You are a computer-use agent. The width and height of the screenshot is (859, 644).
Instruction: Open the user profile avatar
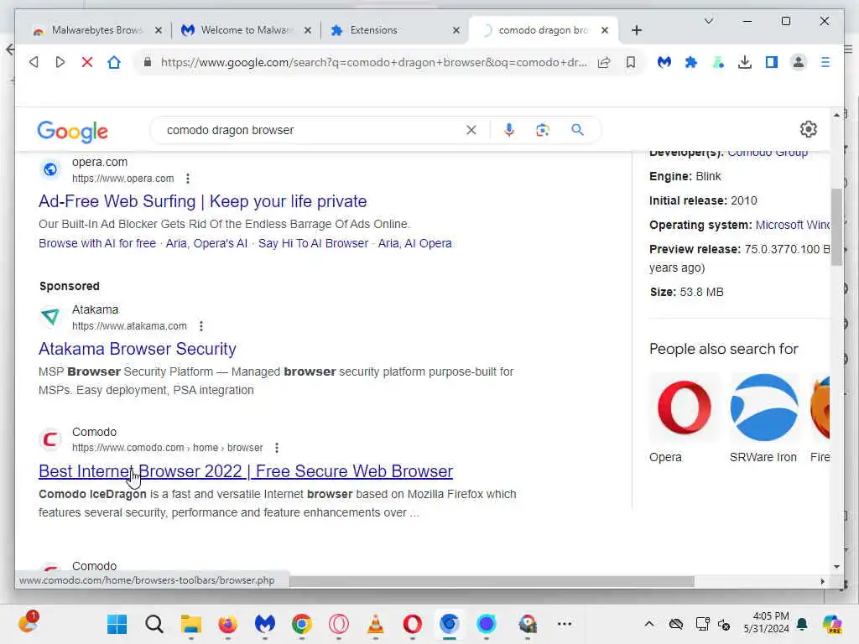coord(799,62)
